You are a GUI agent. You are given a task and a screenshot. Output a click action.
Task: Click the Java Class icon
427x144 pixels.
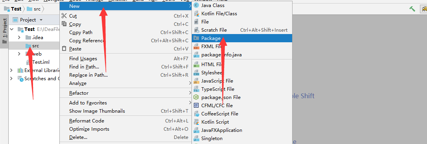tap(196, 5)
